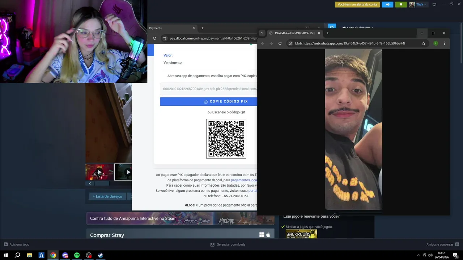View site info for the WhatsApp blob URL
The width and height of the screenshot is (463, 260).
click(290, 43)
